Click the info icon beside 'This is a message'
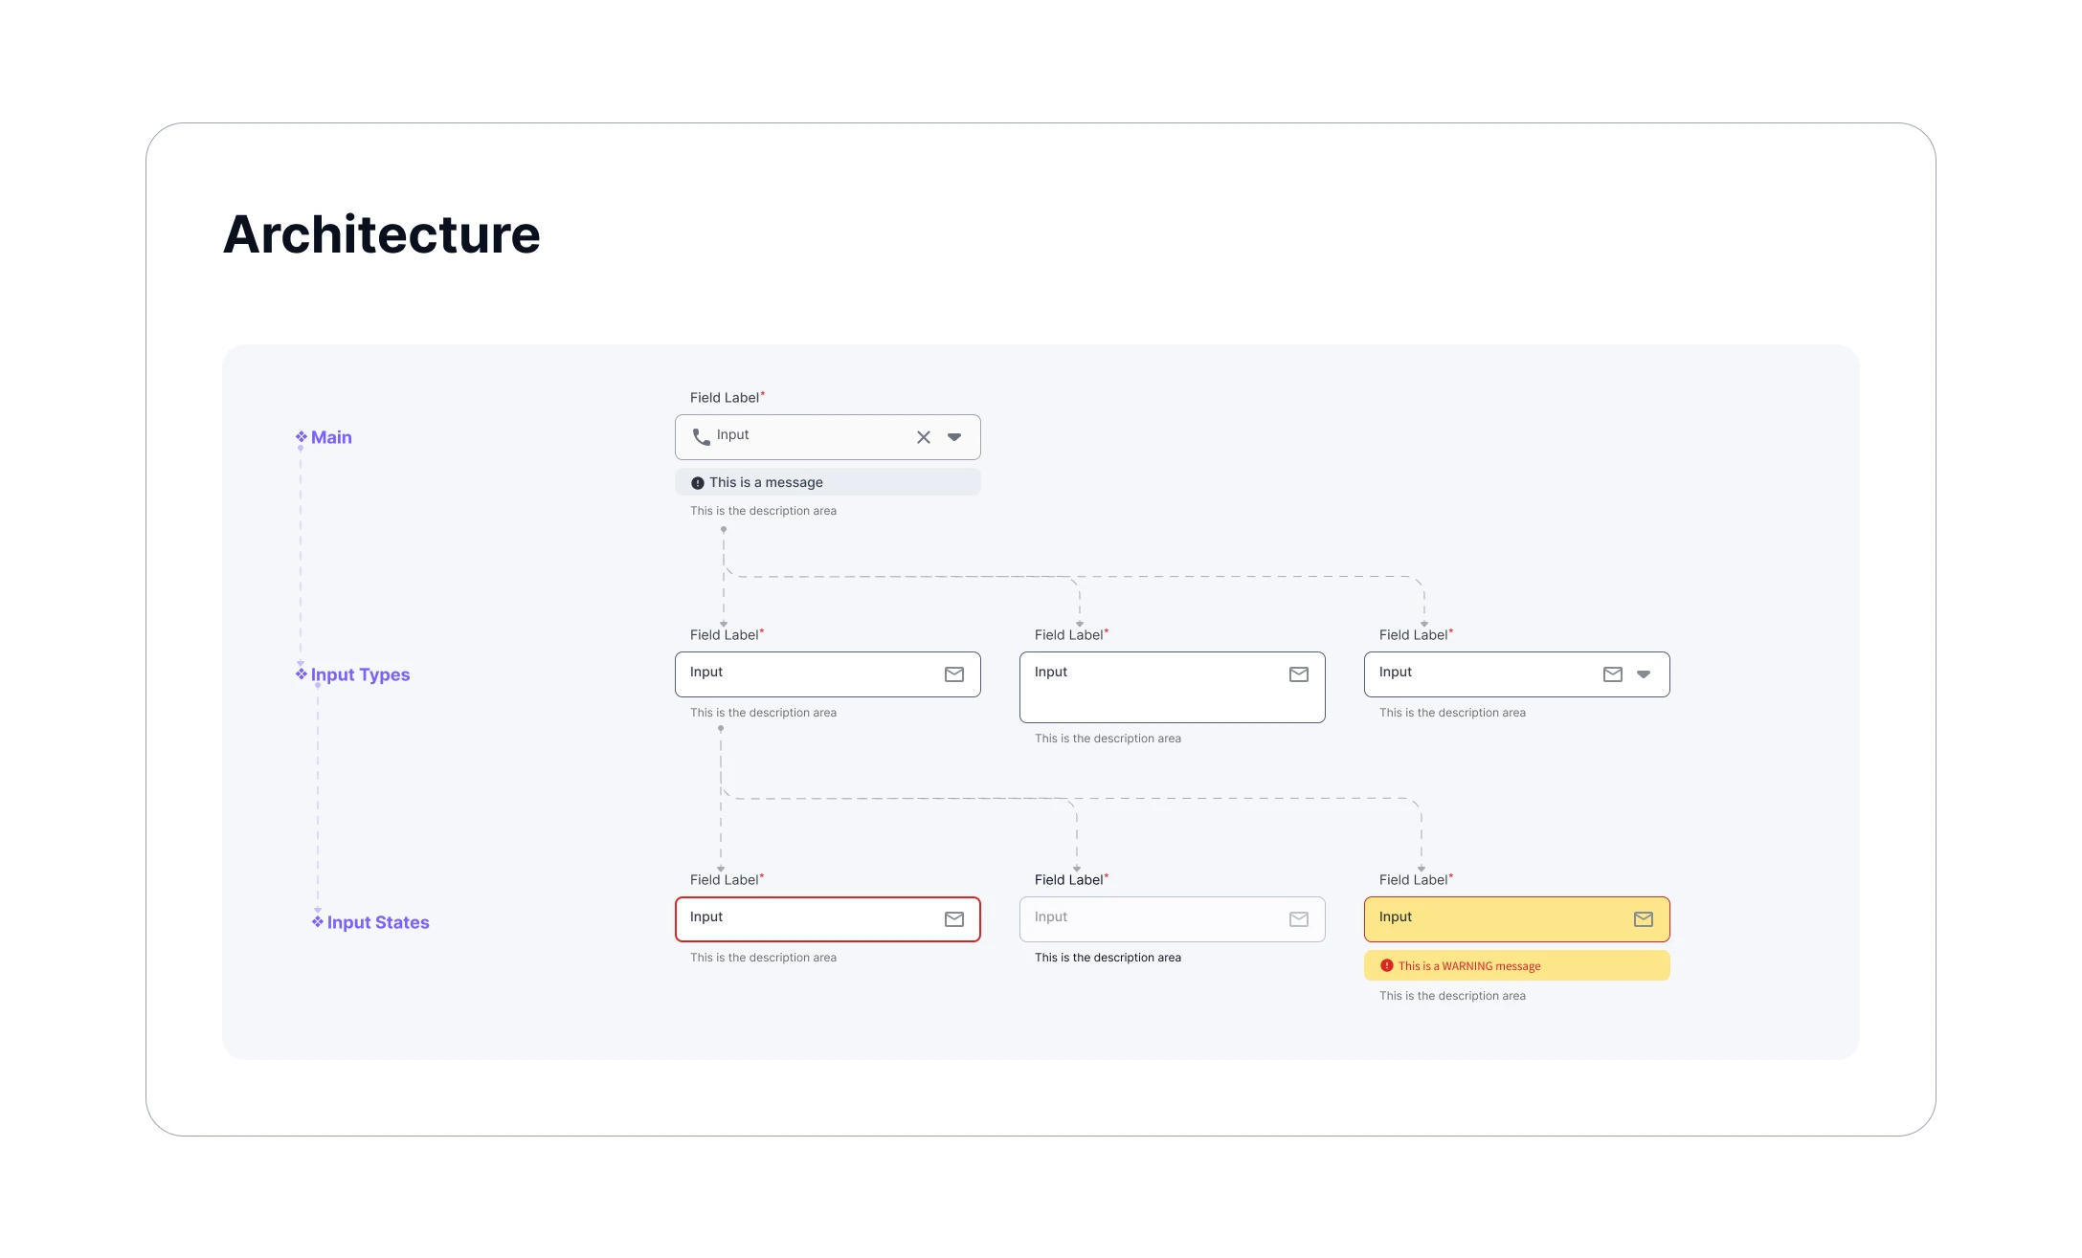 (x=697, y=483)
